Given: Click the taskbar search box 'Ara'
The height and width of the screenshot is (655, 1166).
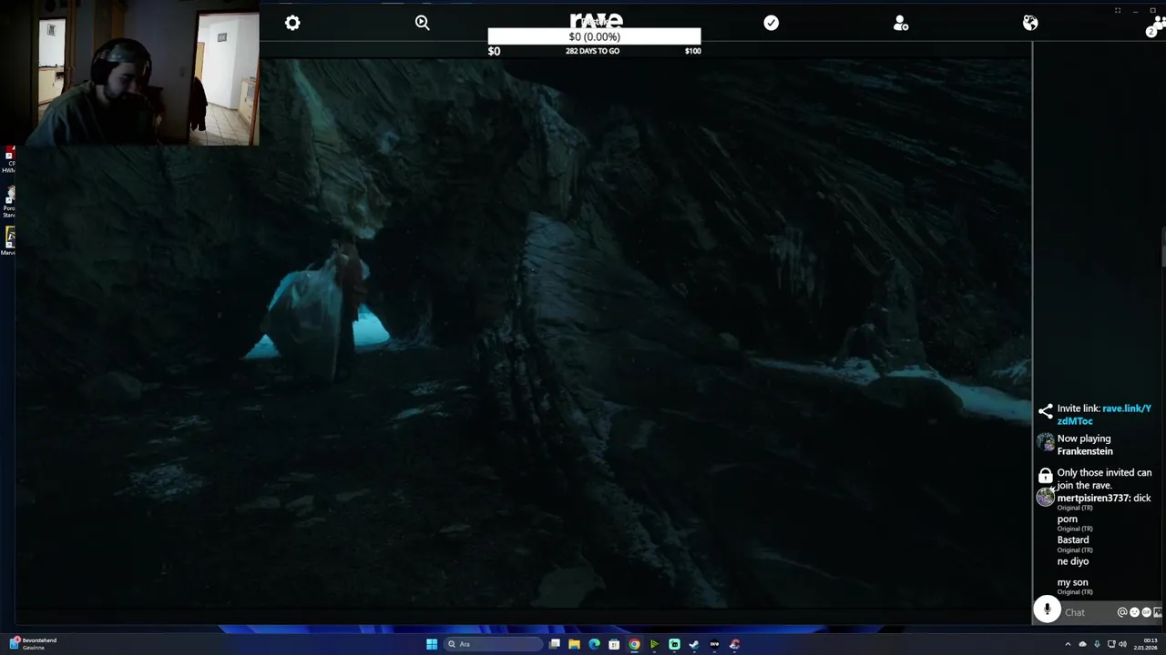Looking at the screenshot, I should click(492, 644).
